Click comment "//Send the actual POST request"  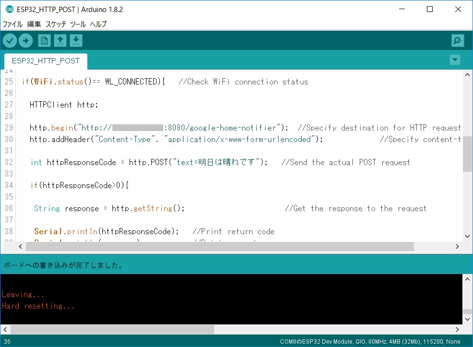pos(346,162)
